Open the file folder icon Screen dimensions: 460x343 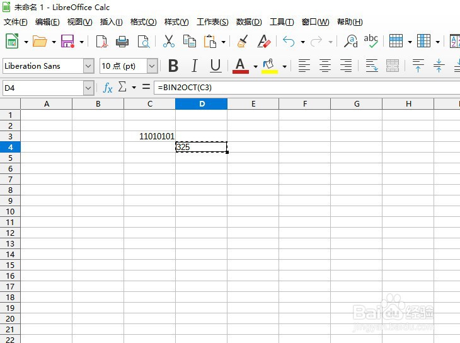(40, 42)
